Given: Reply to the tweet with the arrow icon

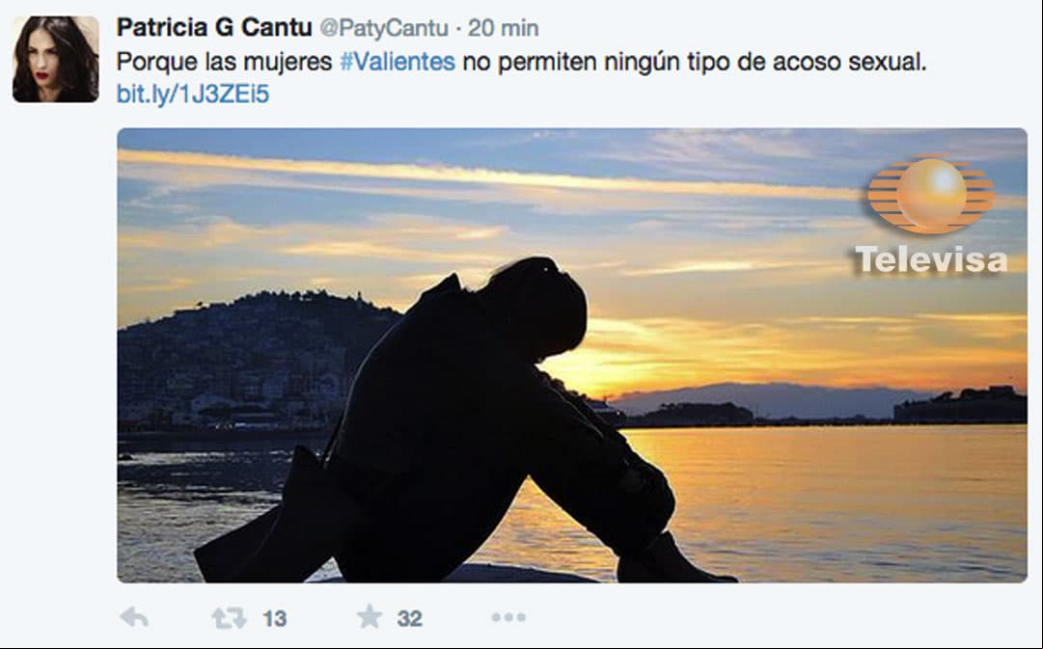Looking at the screenshot, I should (134, 618).
